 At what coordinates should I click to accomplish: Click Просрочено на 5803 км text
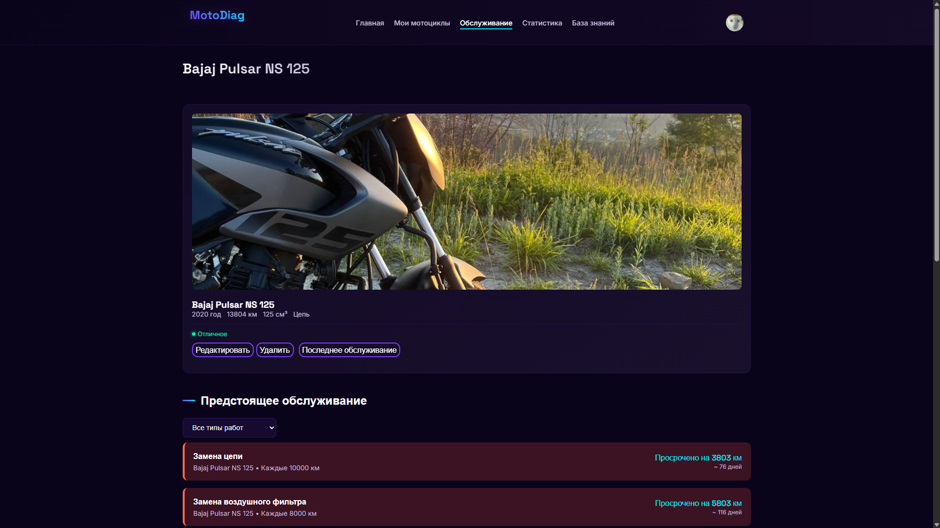pyautogui.click(x=698, y=503)
